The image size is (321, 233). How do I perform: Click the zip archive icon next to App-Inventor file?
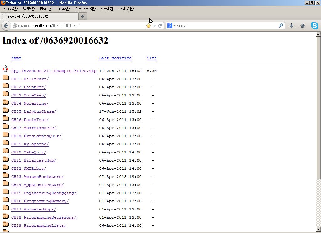[5, 69]
